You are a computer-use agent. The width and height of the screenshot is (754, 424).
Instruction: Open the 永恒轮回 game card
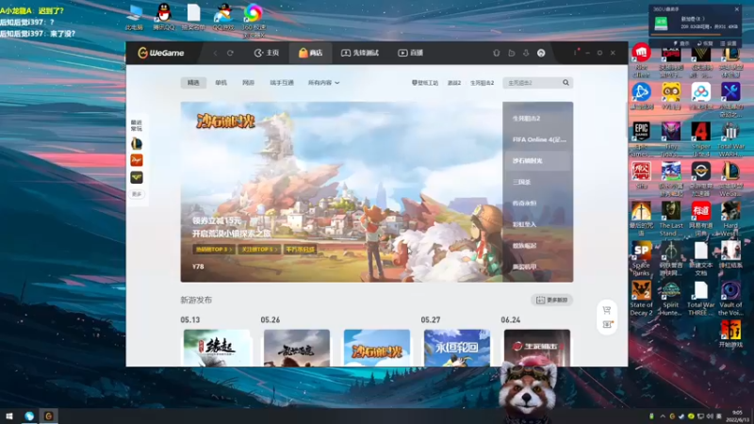pos(457,348)
